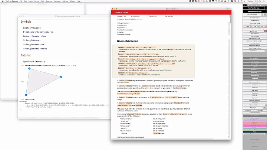The image size is (267, 150).
Task: Open the Format menu
Action: (37, 1)
